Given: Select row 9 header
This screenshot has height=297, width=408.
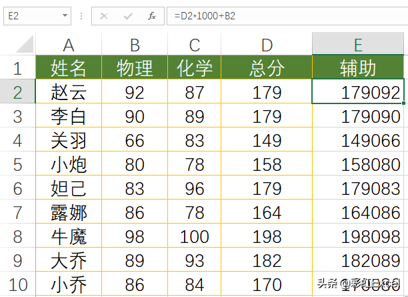Looking at the screenshot, I should 18,260.
